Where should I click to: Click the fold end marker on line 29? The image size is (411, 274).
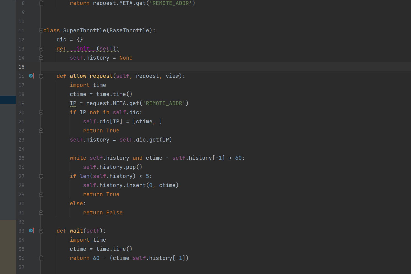[x=41, y=194]
